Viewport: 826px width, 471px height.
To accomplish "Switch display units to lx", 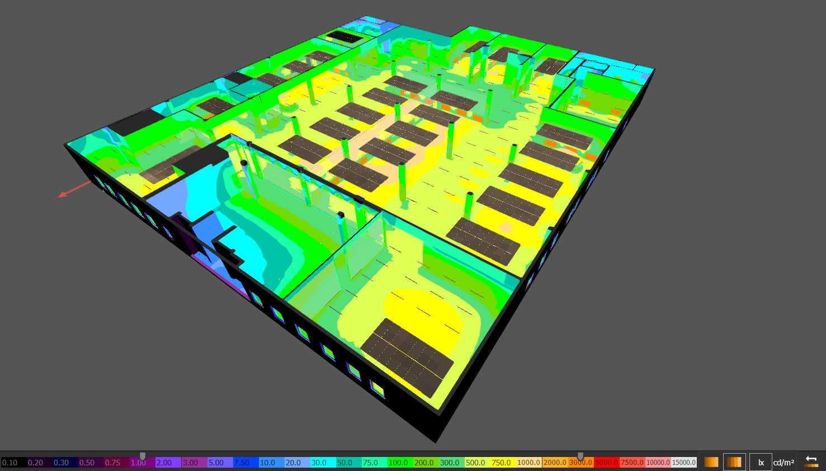I will pos(761,463).
